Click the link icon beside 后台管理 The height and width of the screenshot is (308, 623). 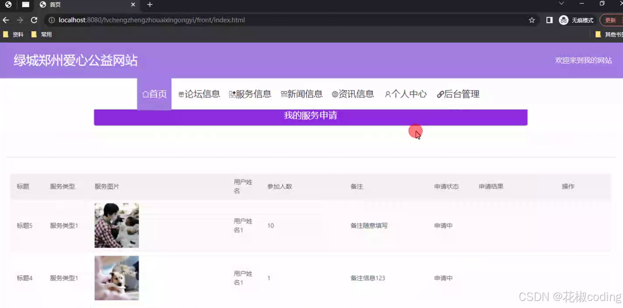(x=439, y=94)
